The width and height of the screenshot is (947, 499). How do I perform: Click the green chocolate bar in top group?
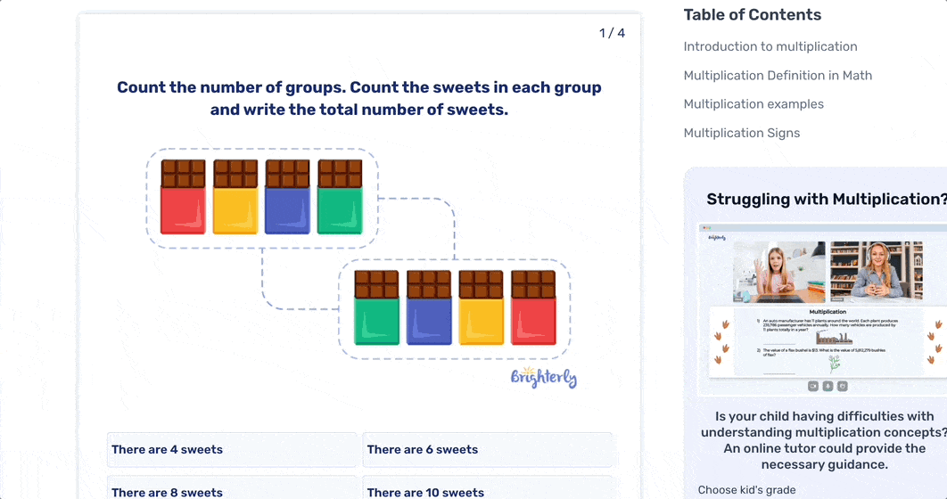340,197
